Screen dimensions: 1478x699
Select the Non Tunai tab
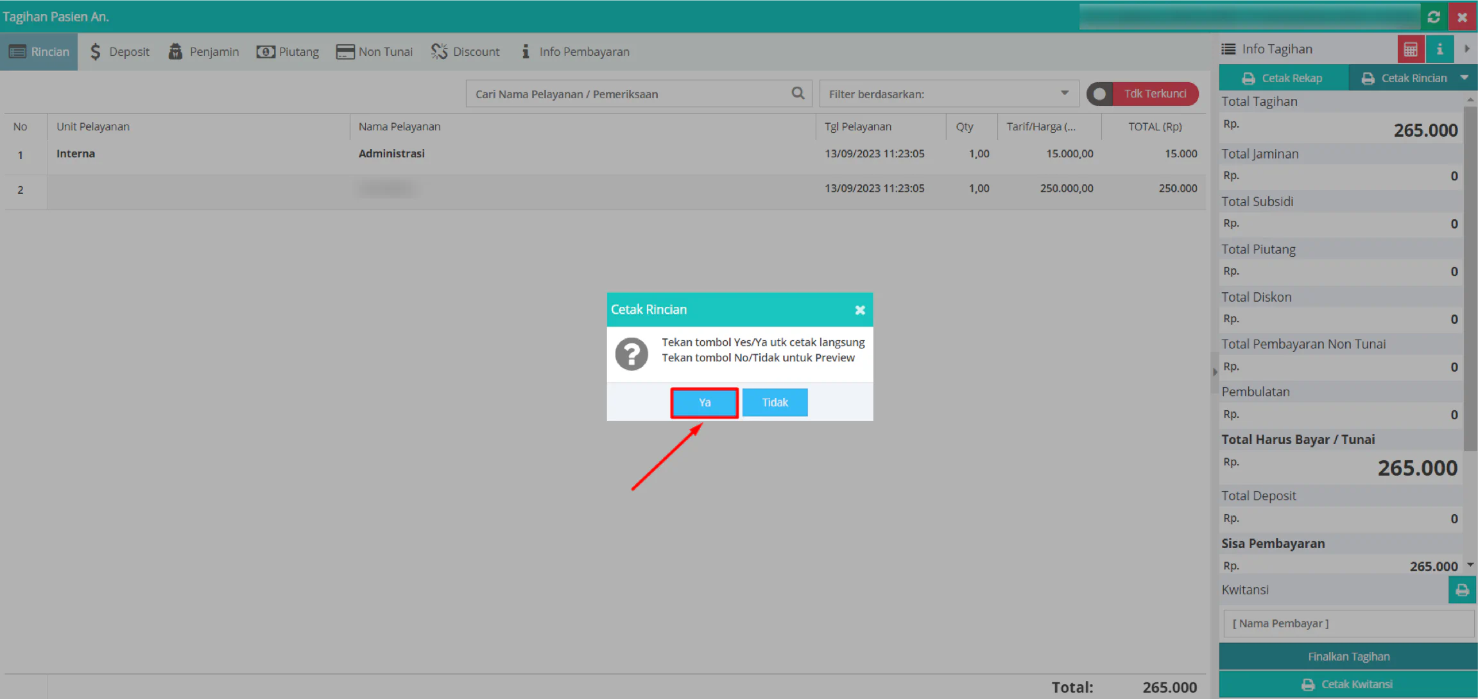[375, 51]
